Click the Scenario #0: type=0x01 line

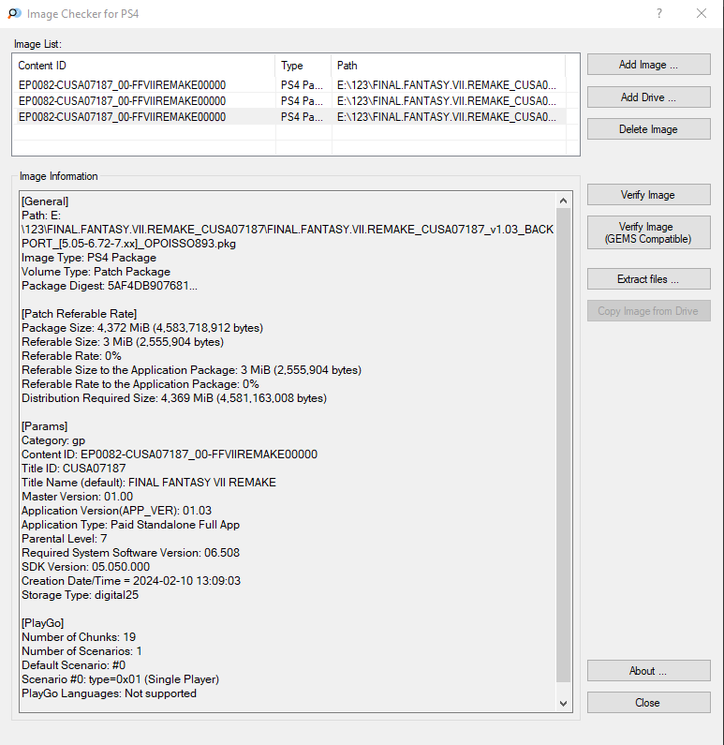120,679
